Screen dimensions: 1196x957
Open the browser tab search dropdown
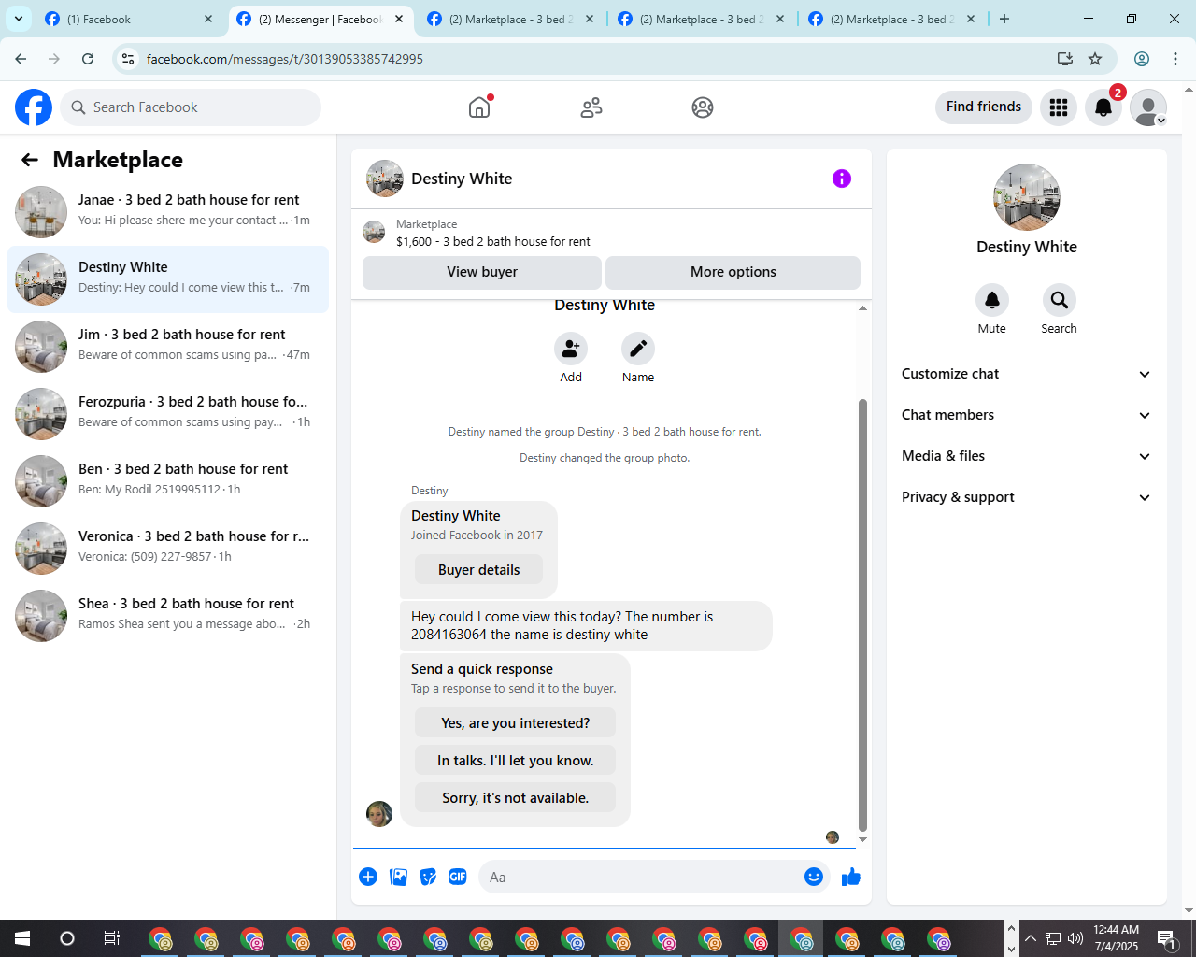19,19
